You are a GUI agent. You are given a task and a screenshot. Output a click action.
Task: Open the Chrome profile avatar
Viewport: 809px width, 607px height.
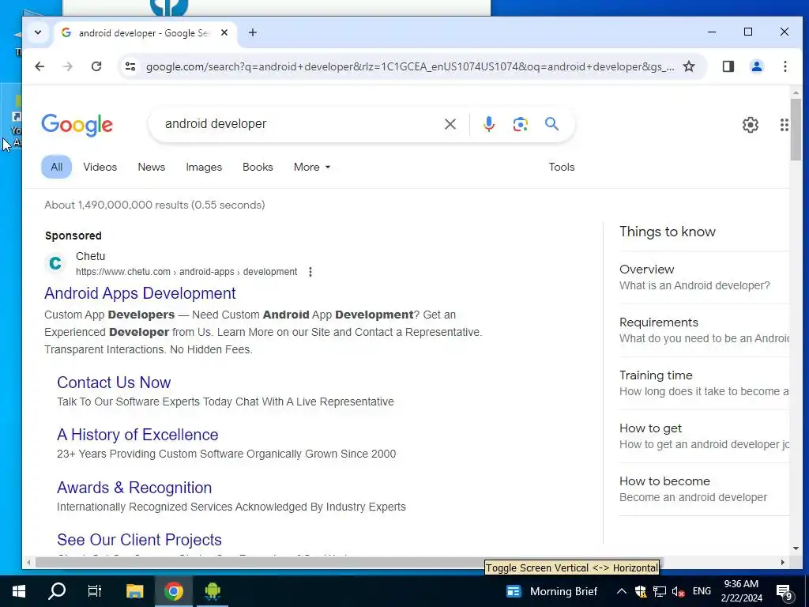[756, 66]
